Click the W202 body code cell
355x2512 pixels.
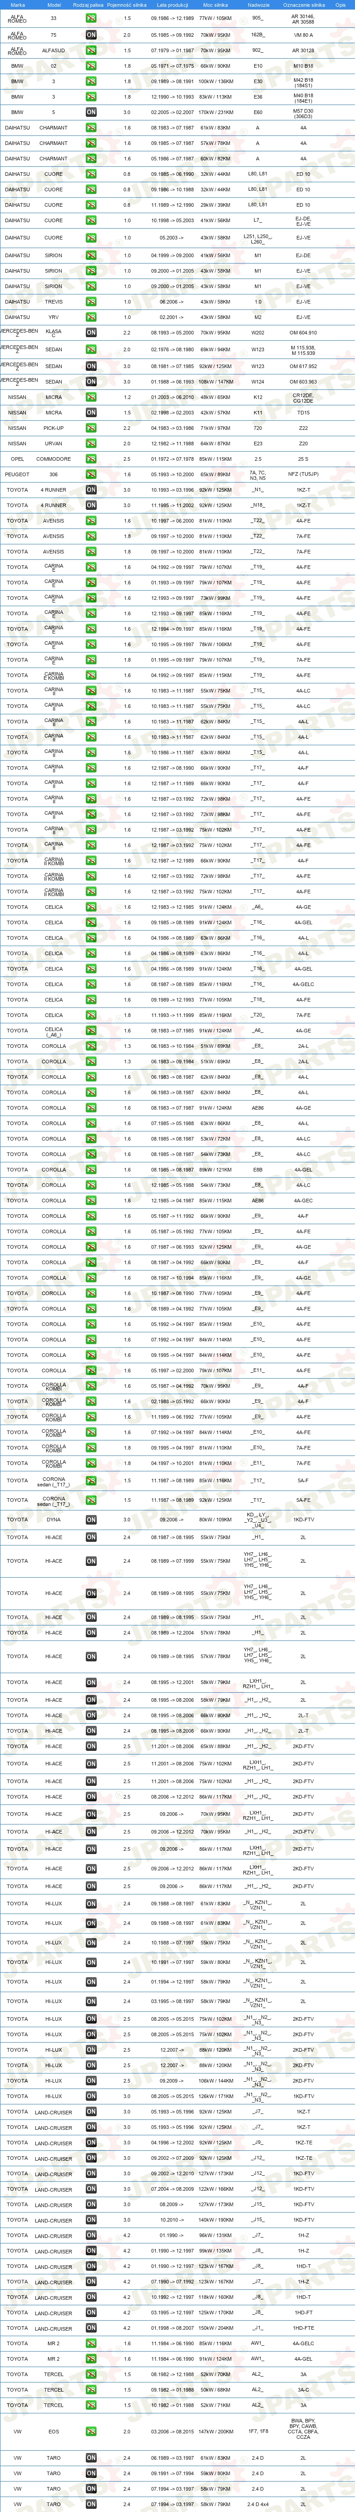tap(257, 333)
